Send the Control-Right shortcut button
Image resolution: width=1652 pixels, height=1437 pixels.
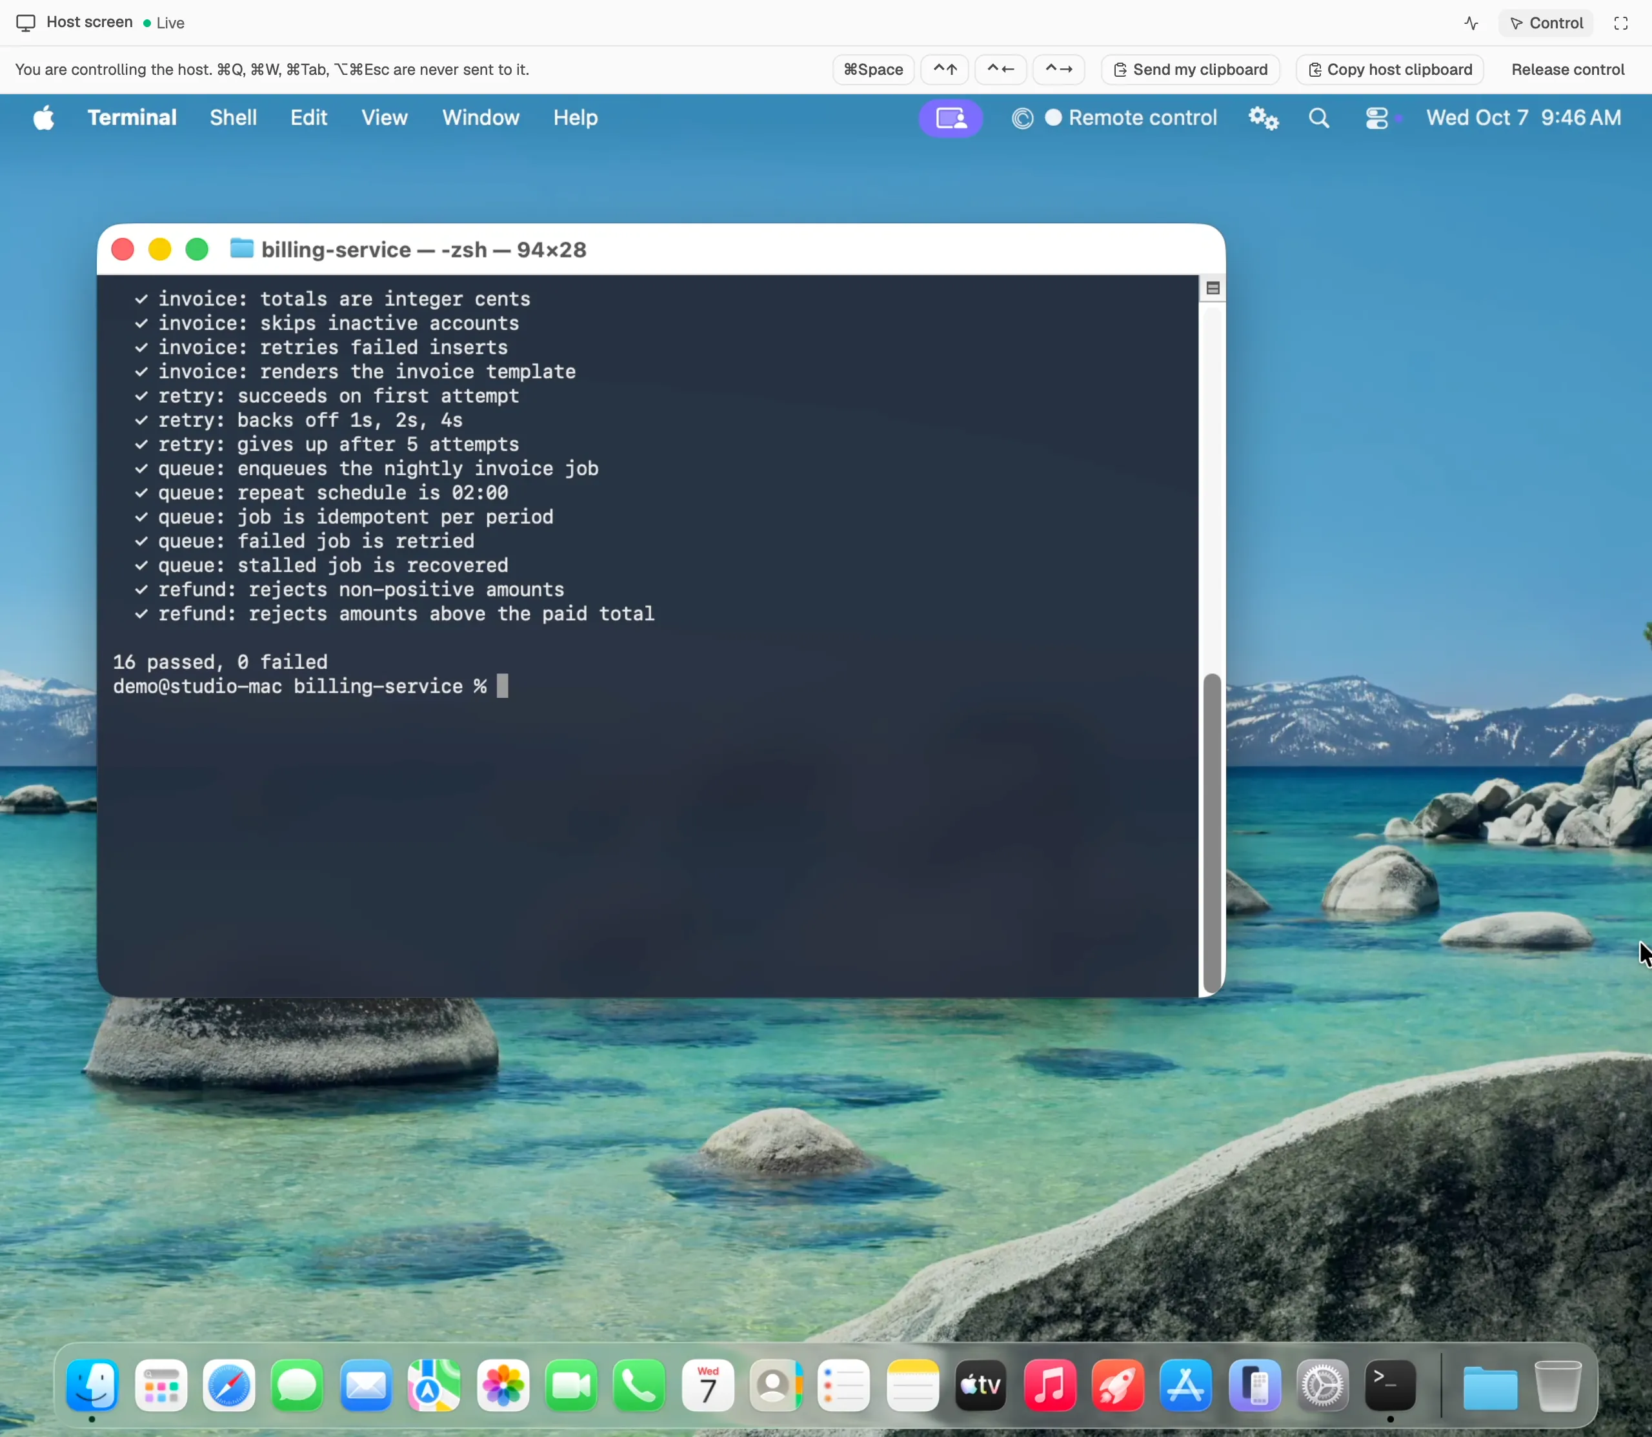point(1059,70)
